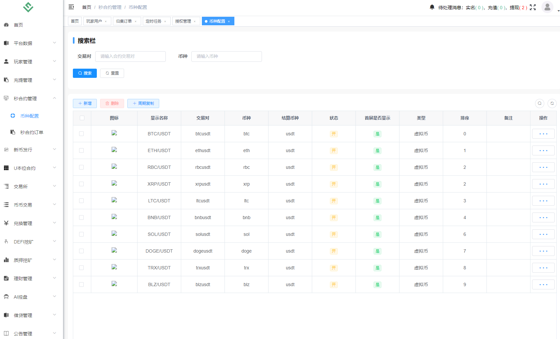Image resolution: width=560 pixels, height=339 pixels.
Task: Check the LTC/USDT row checkbox
Action: click(81, 201)
